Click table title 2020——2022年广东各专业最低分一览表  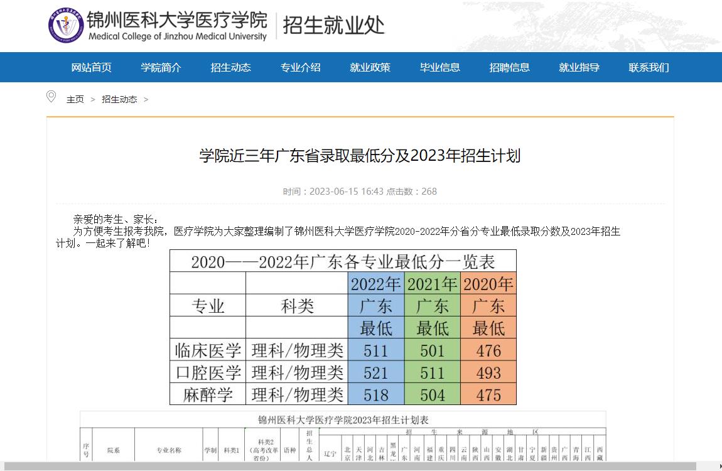click(x=343, y=261)
